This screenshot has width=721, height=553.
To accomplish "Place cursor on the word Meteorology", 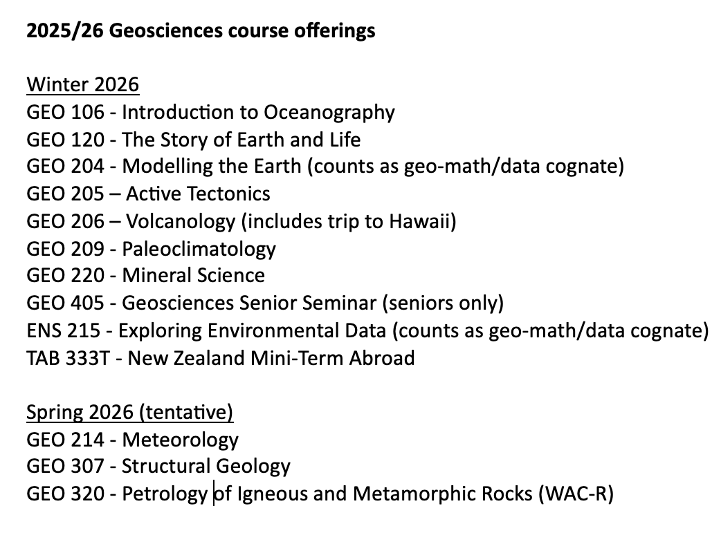I will point(180,440).
